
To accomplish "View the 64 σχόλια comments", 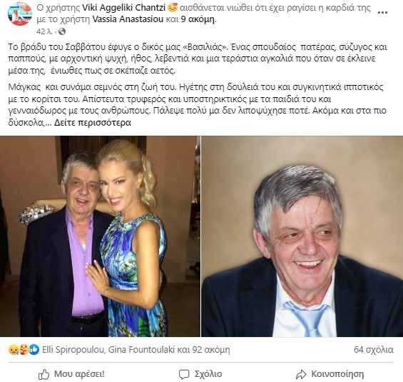I will click(x=374, y=350).
